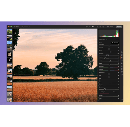Click the large tree in the photo
This screenshot has height=127, width=130.
[75, 61]
